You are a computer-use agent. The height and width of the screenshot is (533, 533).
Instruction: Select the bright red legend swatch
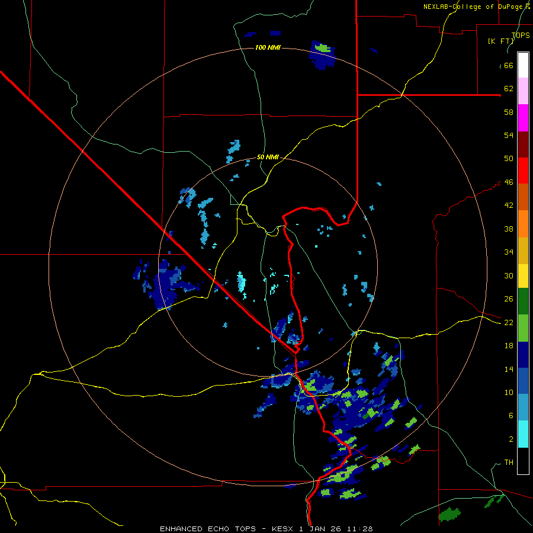click(523, 171)
